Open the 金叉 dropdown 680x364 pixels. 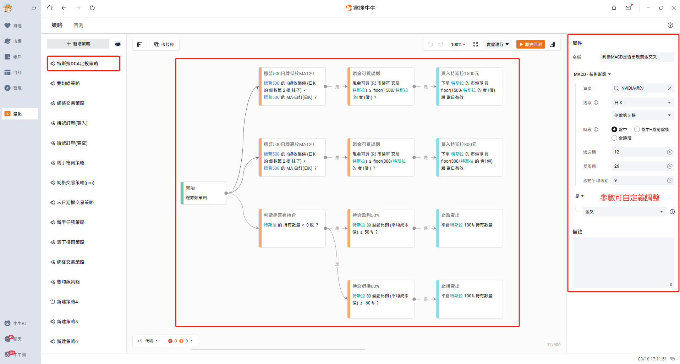624,212
